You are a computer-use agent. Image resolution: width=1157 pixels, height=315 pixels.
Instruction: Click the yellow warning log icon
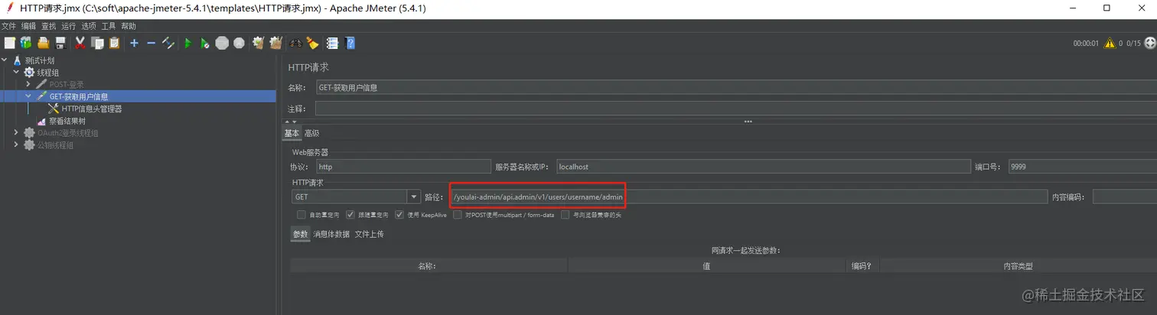(x=1109, y=44)
